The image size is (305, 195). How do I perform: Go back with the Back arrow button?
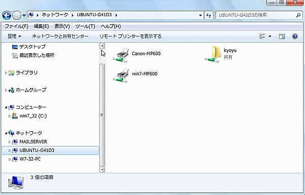[7, 15]
